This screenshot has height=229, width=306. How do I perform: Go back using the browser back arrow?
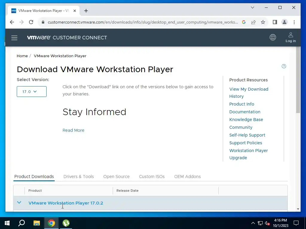(12, 22)
